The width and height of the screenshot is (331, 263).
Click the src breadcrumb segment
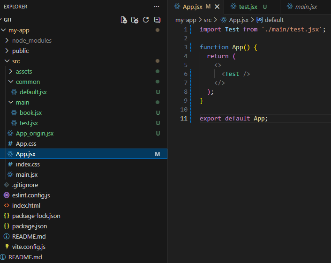click(x=208, y=20)
